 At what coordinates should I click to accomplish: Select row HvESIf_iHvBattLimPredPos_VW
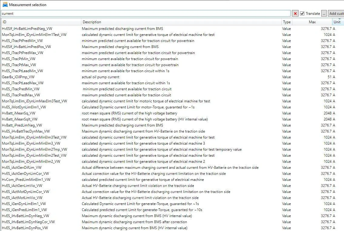pos(172,47)
